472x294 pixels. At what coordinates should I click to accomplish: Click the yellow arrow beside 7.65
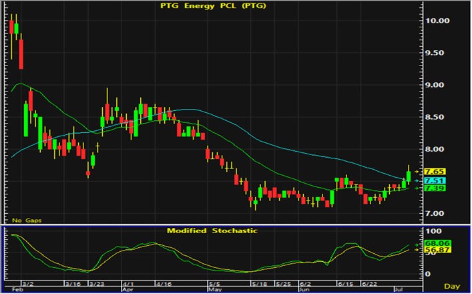[417, 172]
